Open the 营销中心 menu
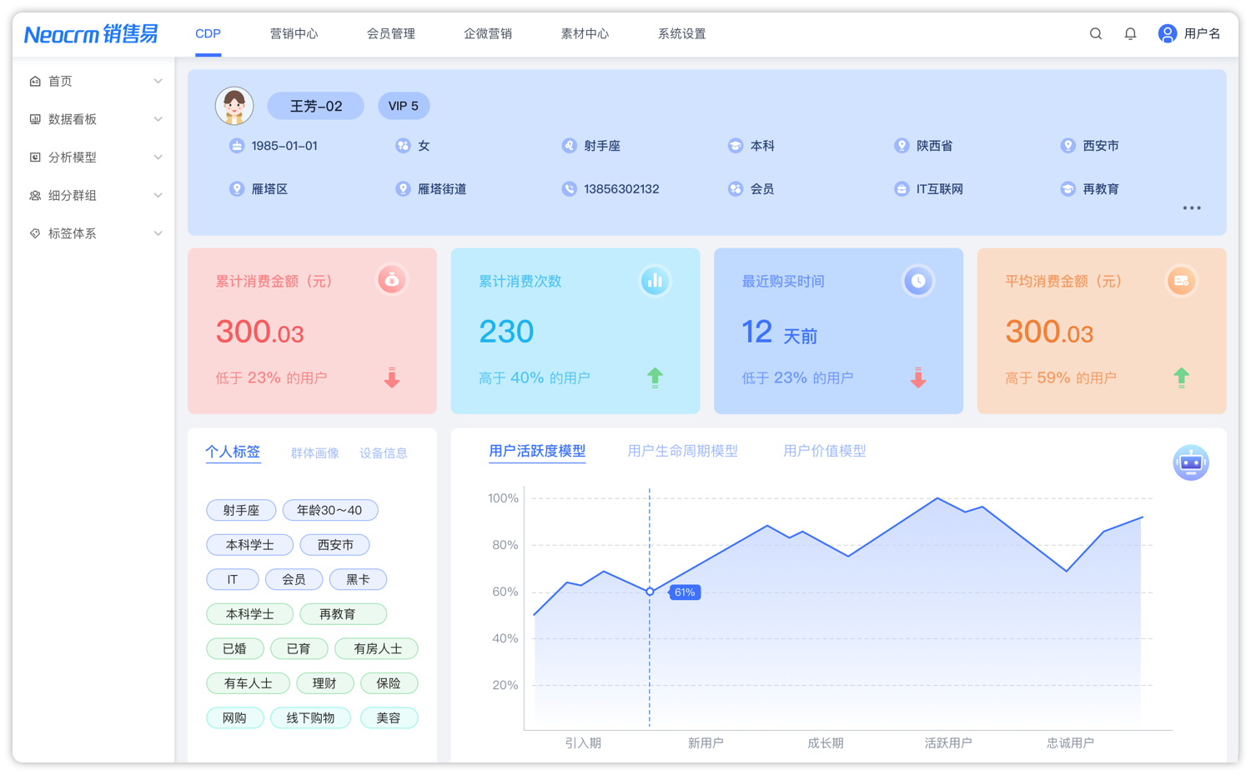 pyautogui.click(x=294, y=34)
